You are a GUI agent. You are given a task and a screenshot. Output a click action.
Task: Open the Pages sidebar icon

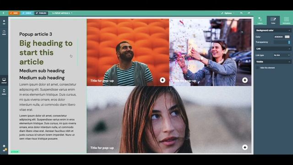coord(4,33)
